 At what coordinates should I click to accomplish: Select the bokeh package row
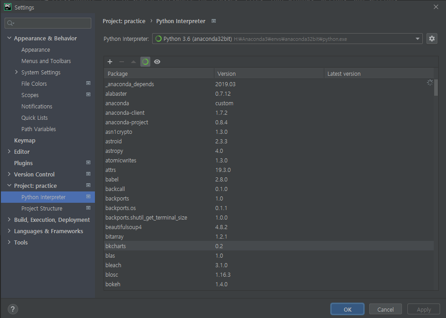[269, 284]
